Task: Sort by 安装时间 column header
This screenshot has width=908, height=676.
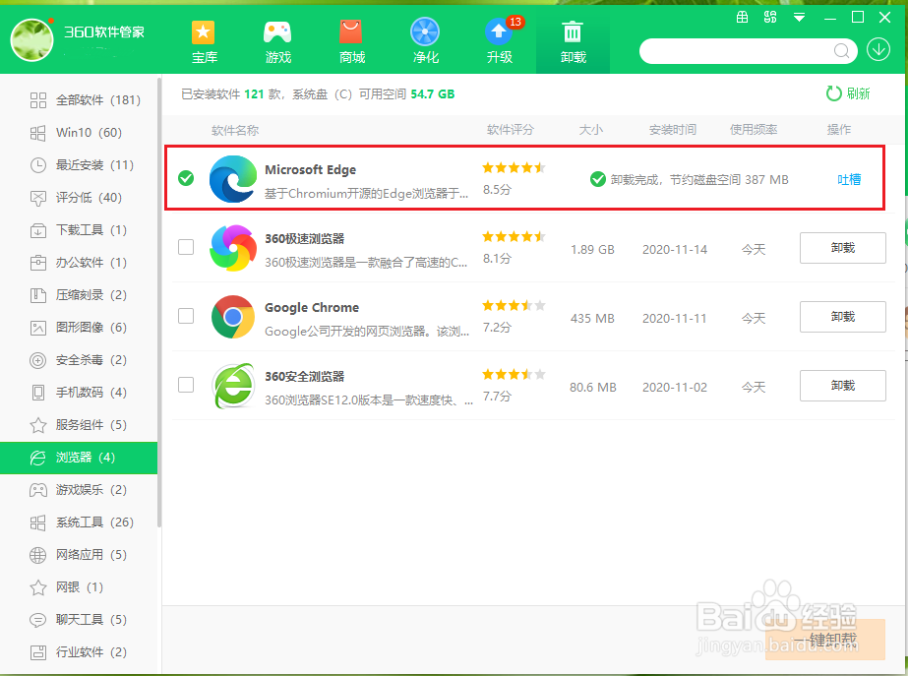Action: point(672,130)
